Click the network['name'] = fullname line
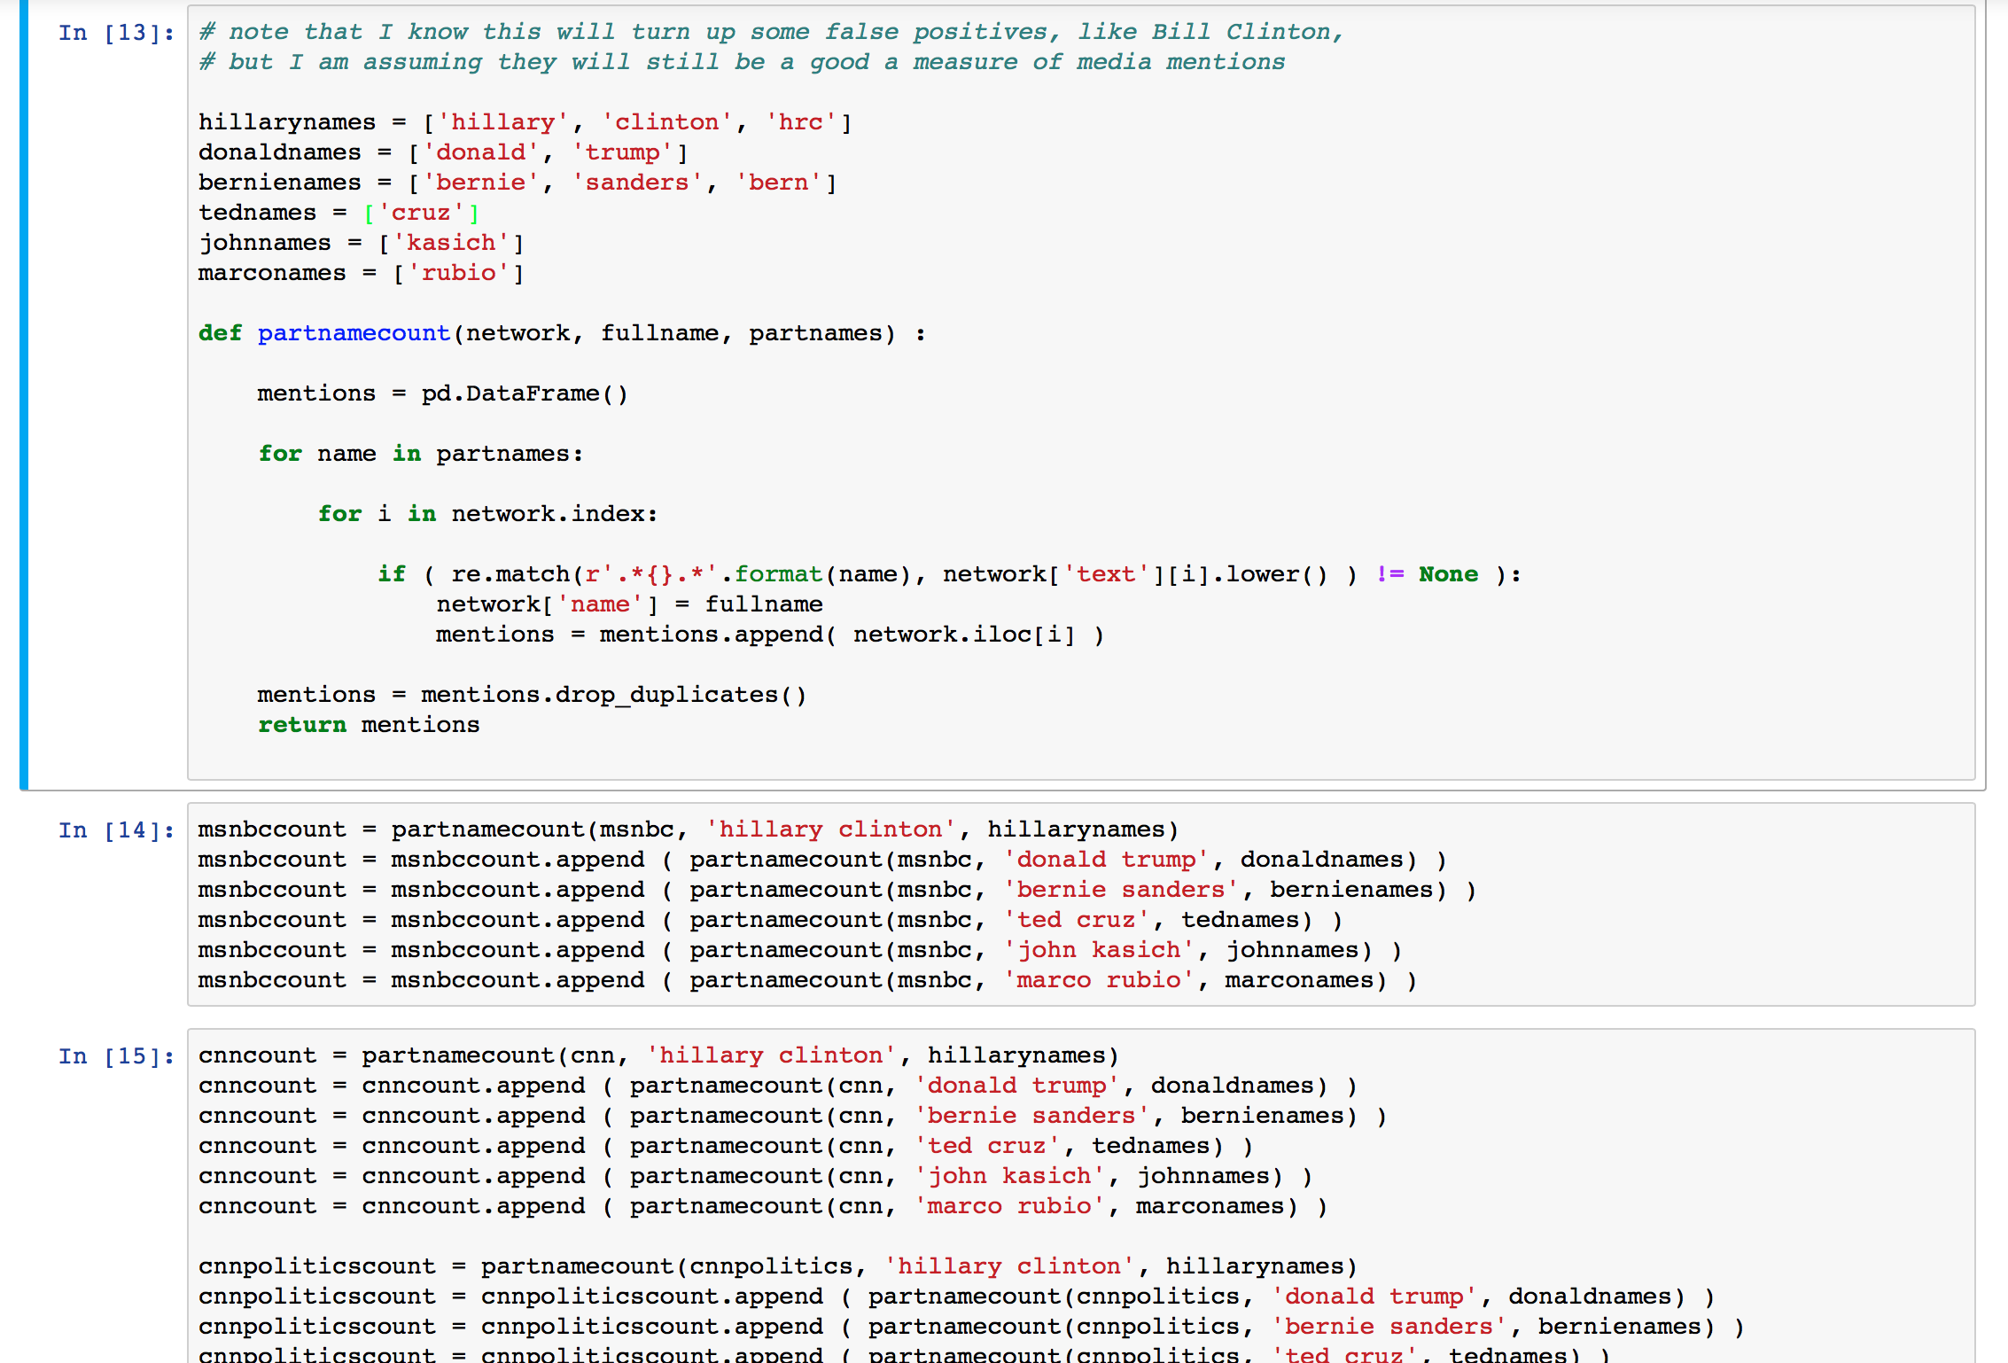 coord(629,604)
